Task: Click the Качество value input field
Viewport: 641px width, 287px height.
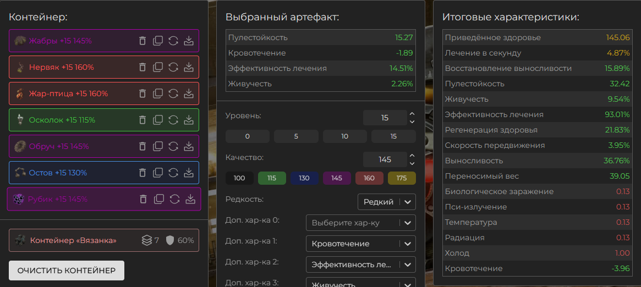Action: click(385, 159)
